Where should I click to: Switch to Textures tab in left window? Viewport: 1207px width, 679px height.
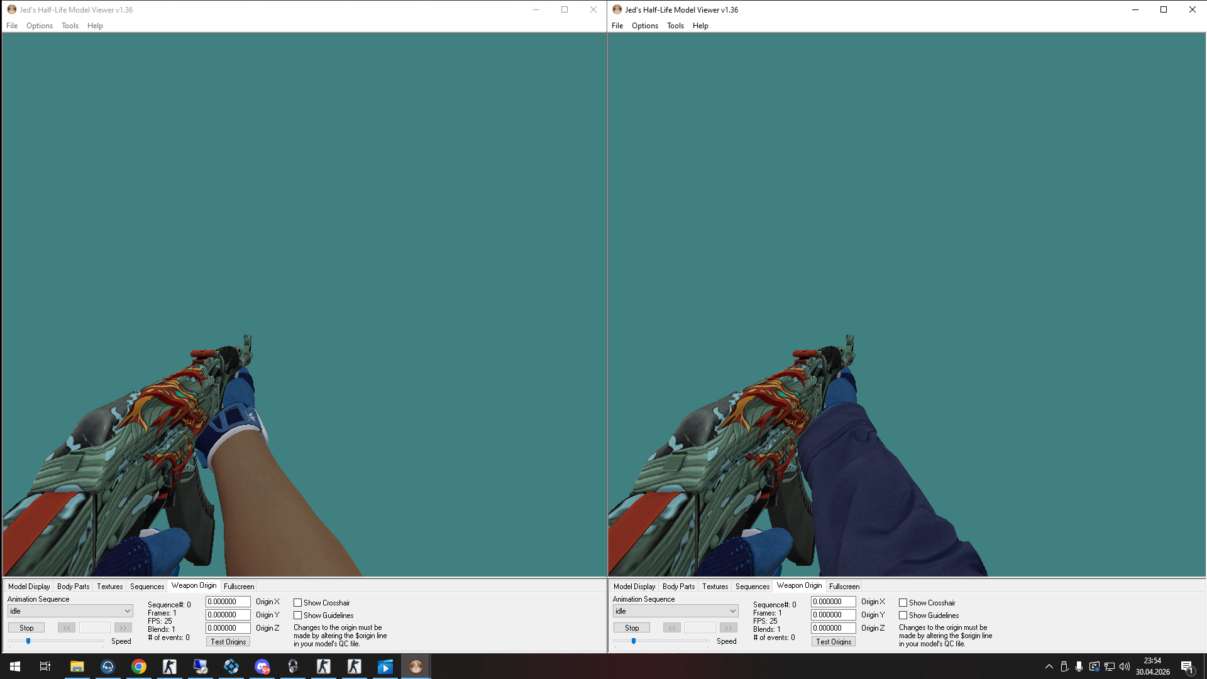click(x=110, y=587)
